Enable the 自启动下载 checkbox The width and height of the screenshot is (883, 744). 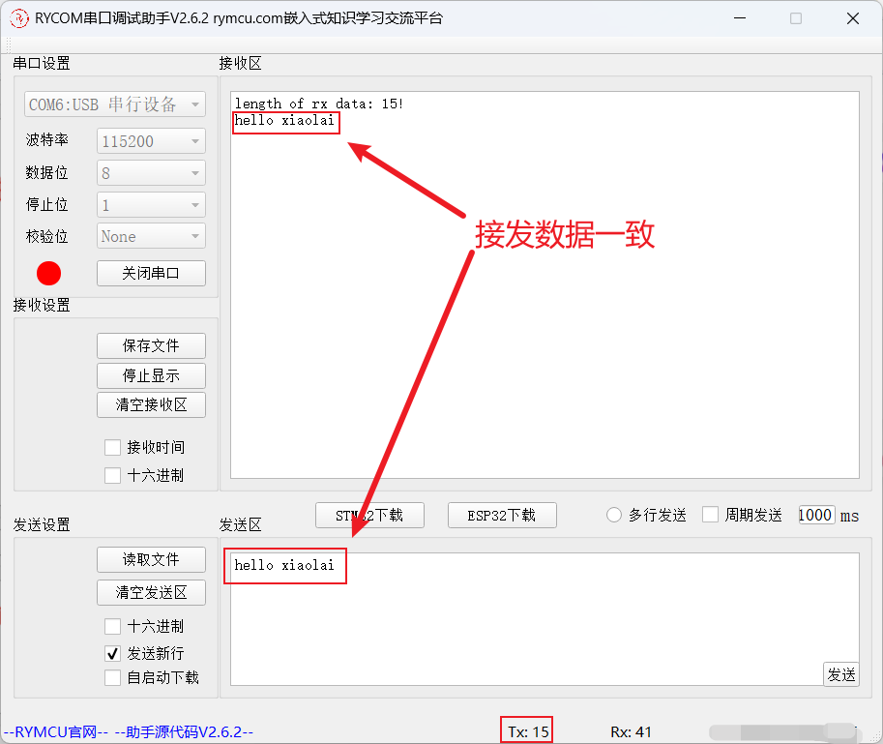(x=112, y=677)
